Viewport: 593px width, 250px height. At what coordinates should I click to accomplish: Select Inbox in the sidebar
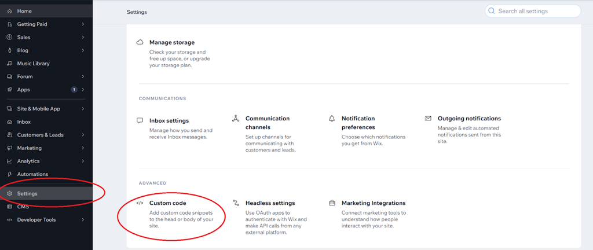(x=46, y=122)
